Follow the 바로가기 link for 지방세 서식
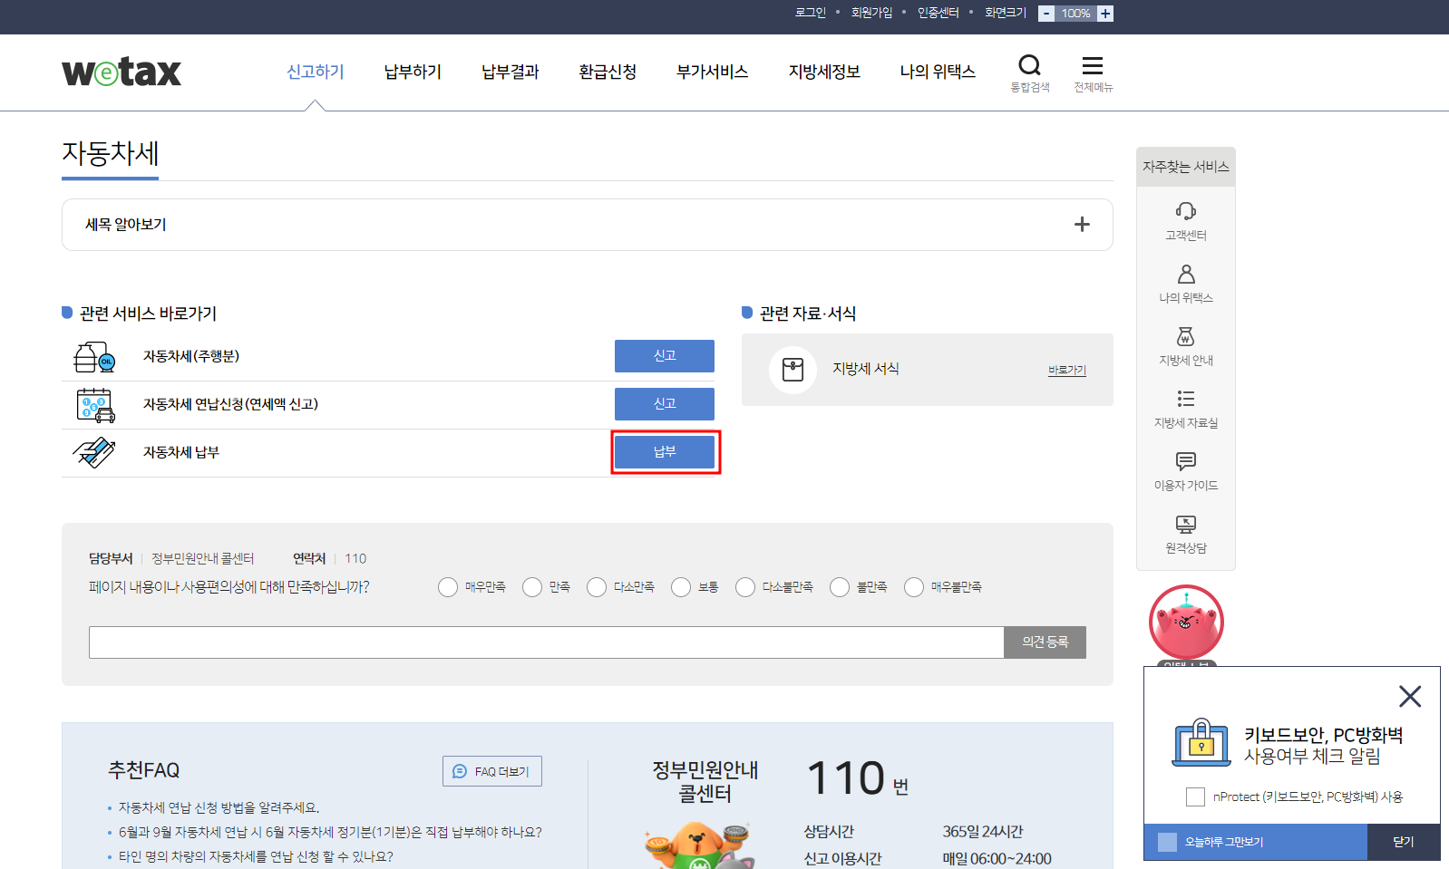The height and width of the screenshot is (869, 1449). pyautogui.click(x=1067, y=370)
